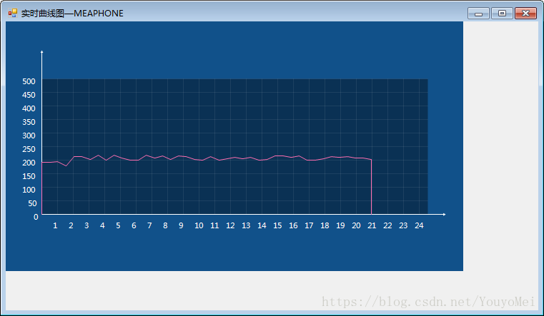Click the window title 实时曲线图—MEAPHONE
Image resolution: width=544 pixels, height=316 pixels.
[72, 13]
